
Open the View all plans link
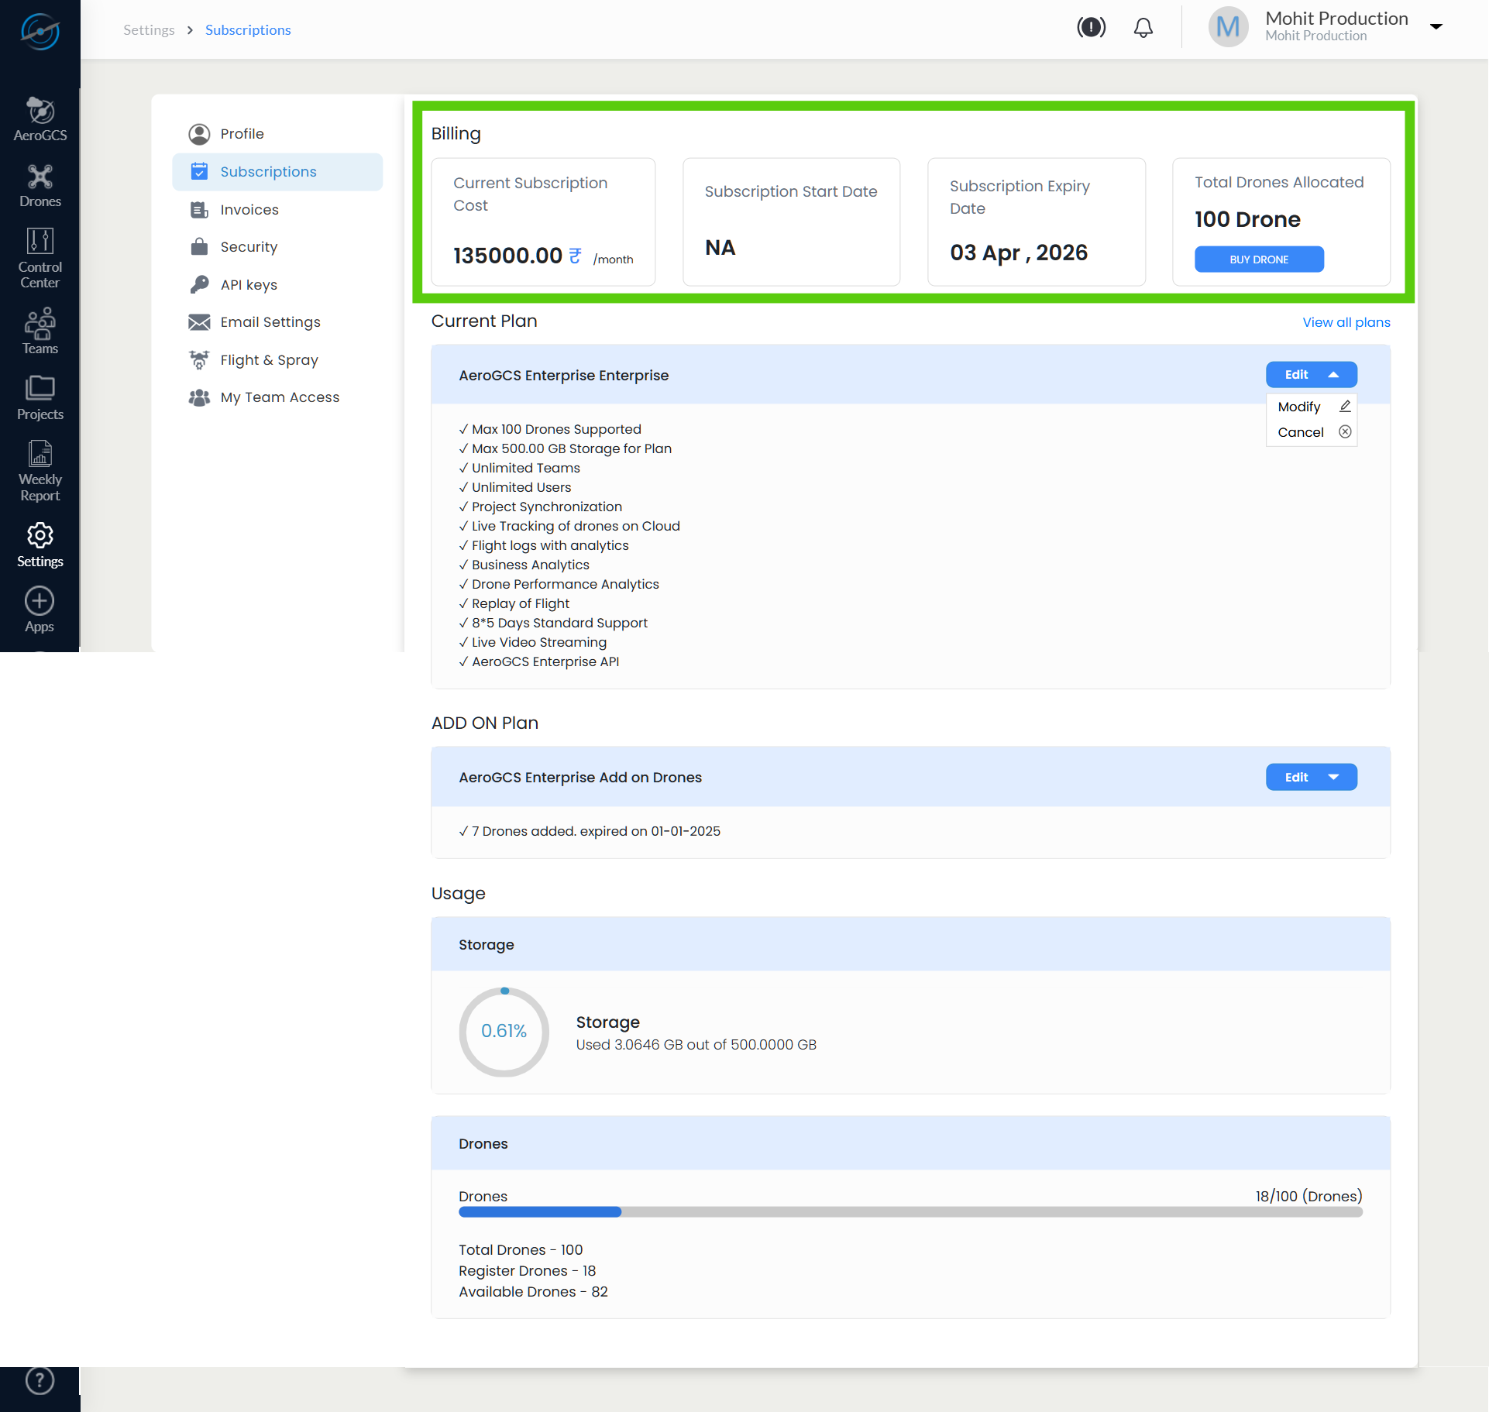tap(1346, 322)
